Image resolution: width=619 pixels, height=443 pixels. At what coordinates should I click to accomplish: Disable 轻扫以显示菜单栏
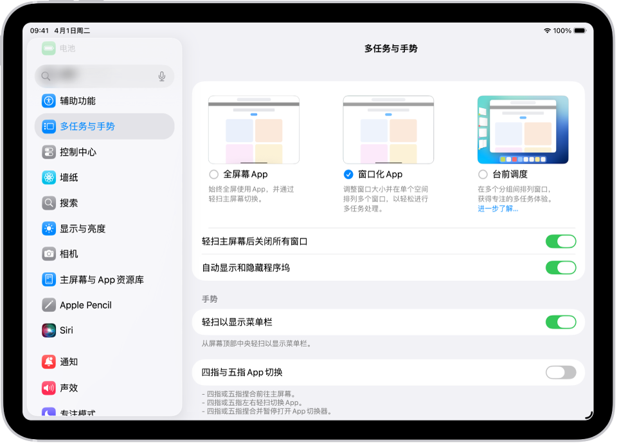[561, 322]
